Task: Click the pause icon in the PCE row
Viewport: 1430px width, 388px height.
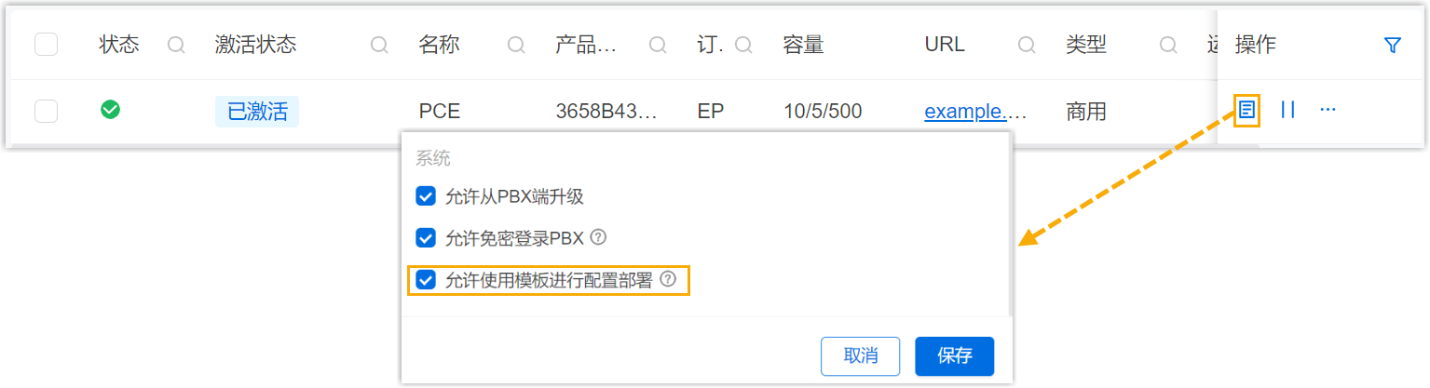Action: tap(1288, 111)
